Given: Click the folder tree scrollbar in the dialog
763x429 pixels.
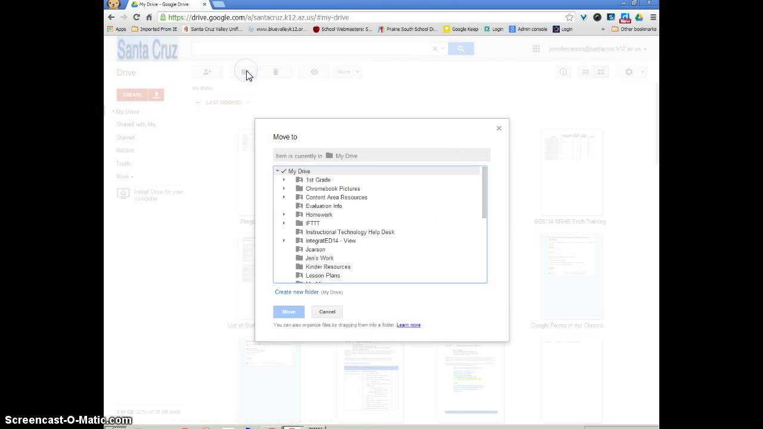Looking at the screenshot, I should pos(484,193).
